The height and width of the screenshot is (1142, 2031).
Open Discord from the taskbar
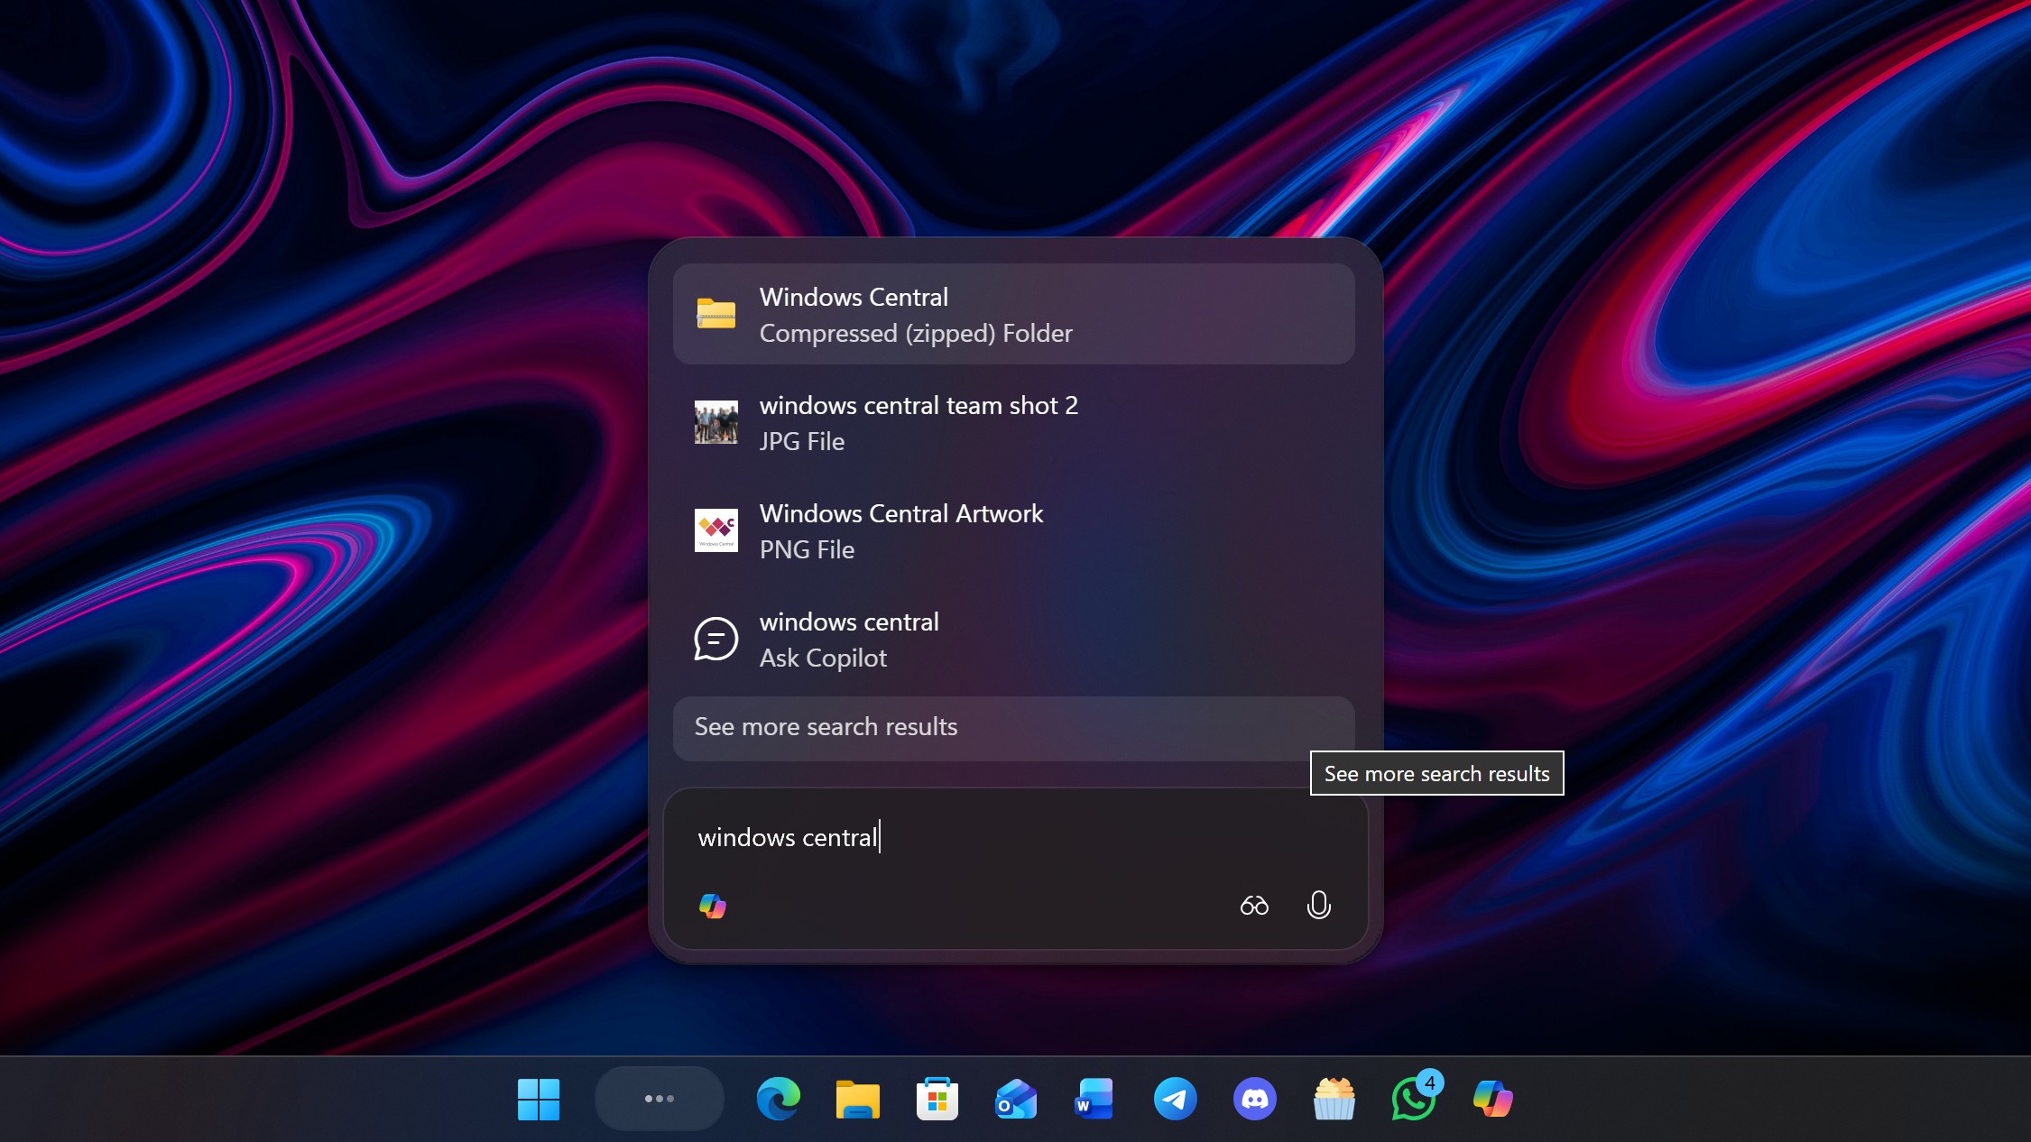1254,1099
